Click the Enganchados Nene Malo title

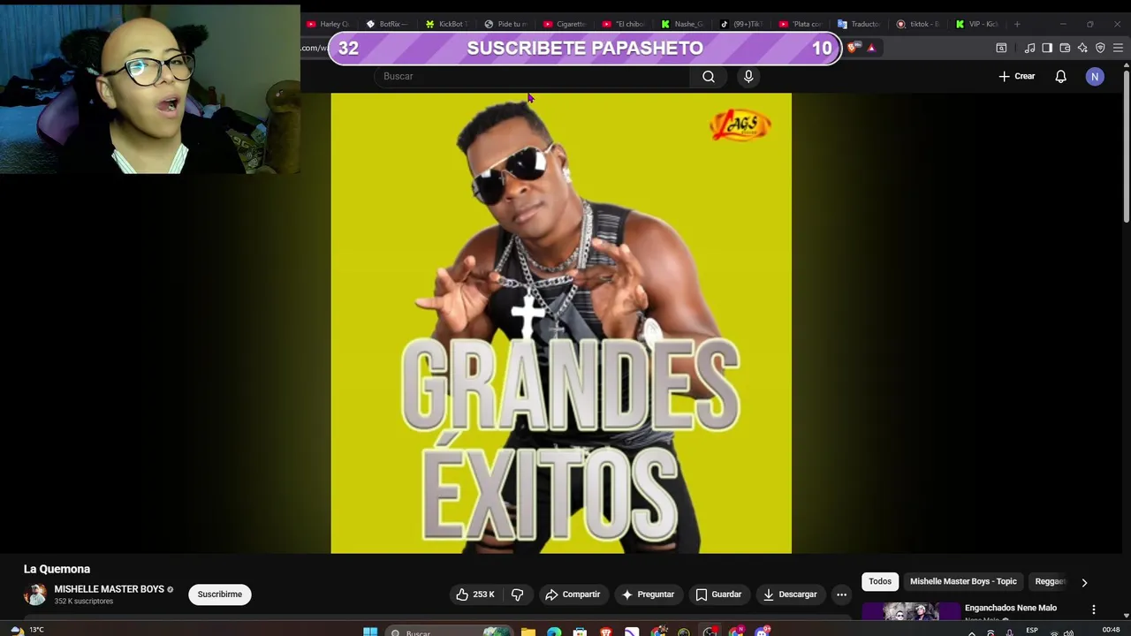click(1011, 608)
